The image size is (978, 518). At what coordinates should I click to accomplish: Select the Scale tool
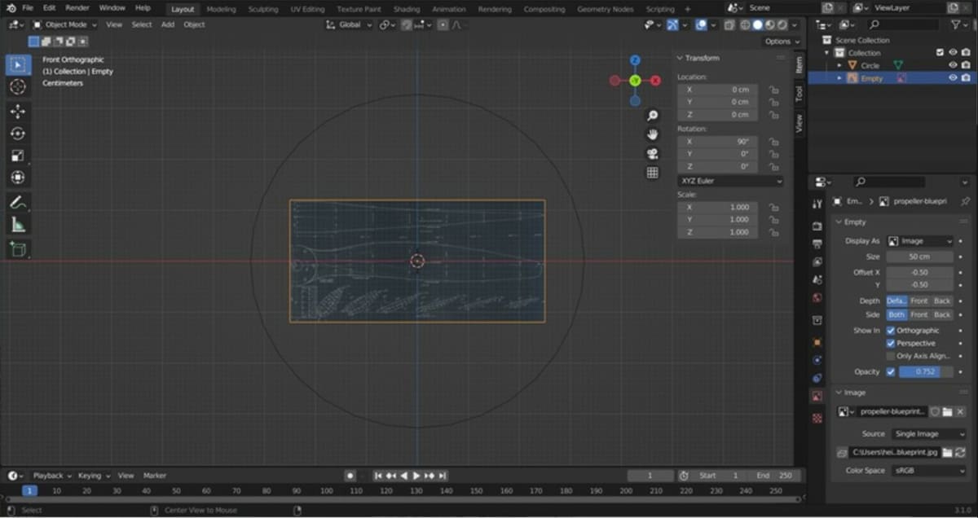tap(18, 156)
